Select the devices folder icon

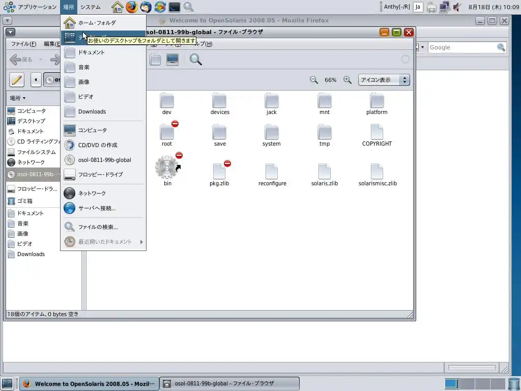[x=219, y=100]
